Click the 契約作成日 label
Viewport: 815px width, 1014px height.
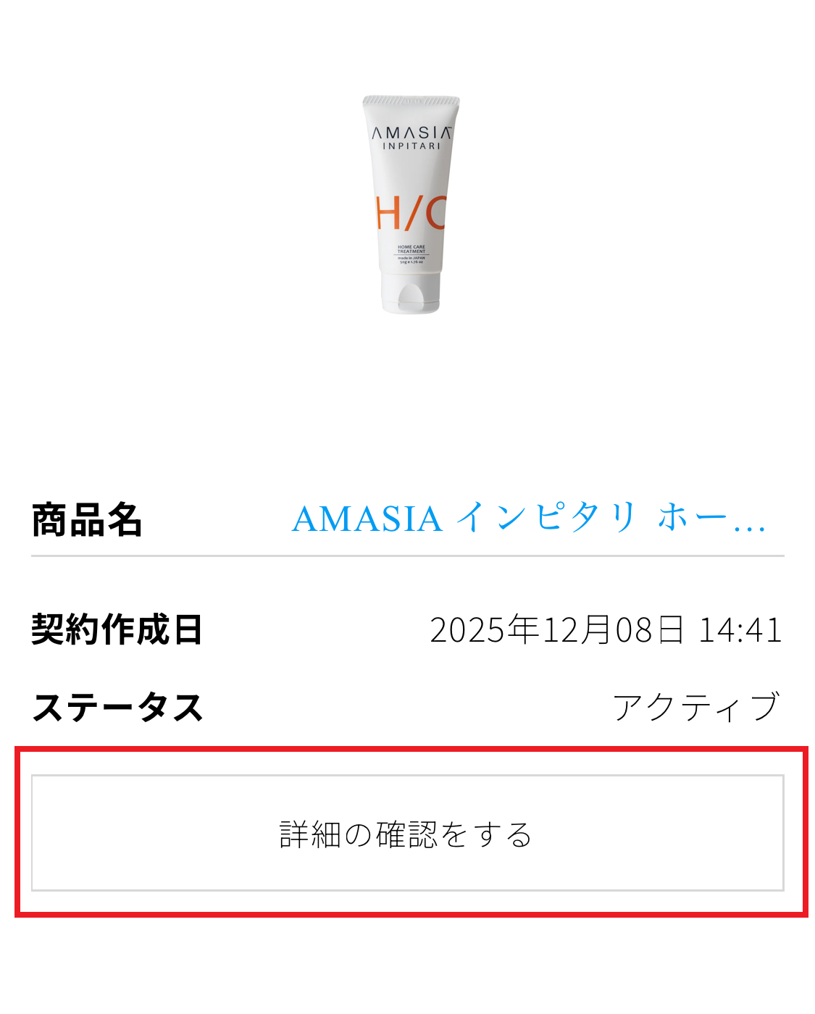[117, 629]
